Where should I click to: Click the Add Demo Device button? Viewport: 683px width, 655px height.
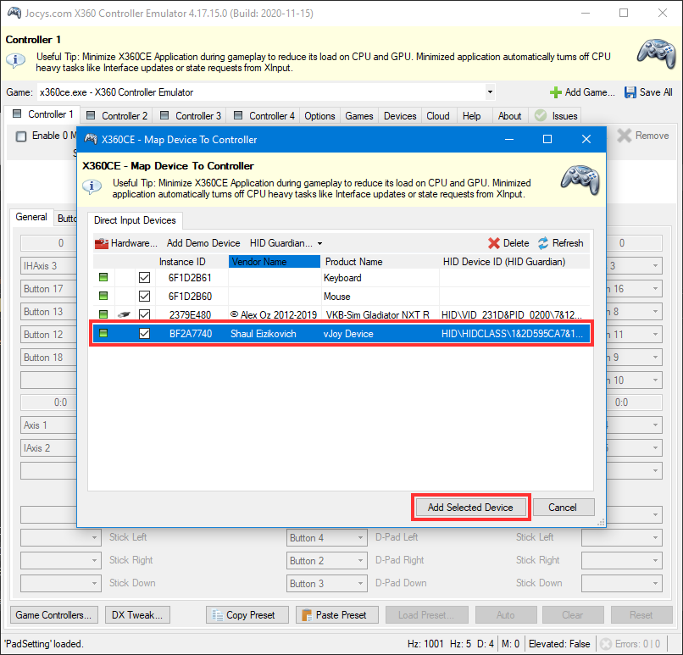click(203, 243)
